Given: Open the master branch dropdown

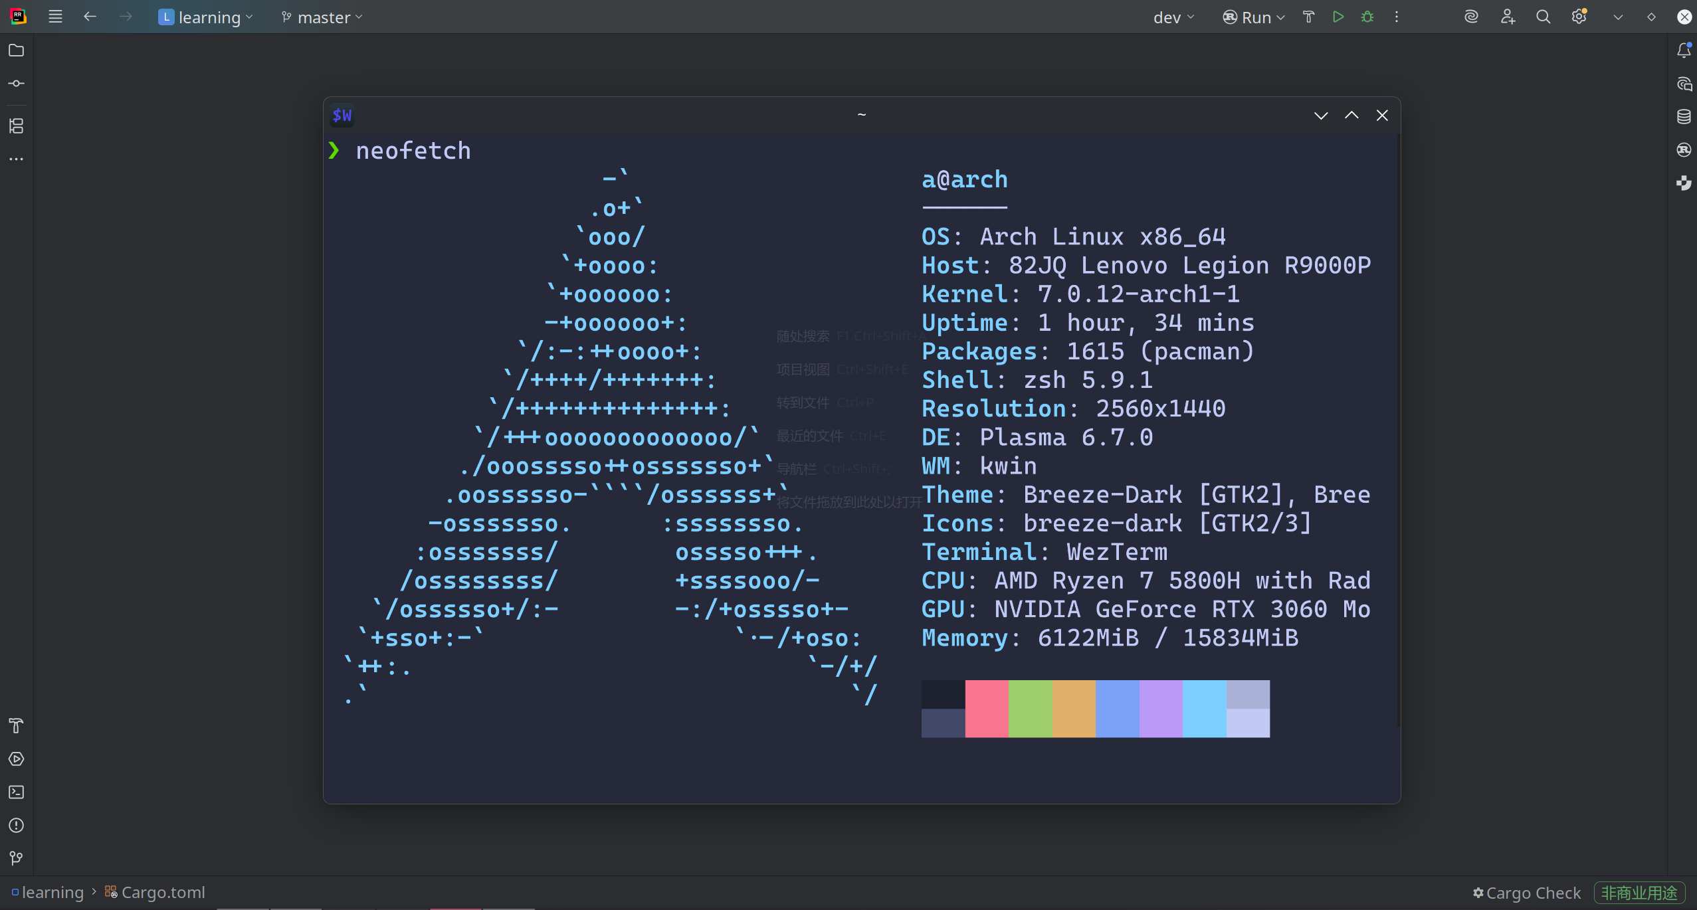Looking at the screenshot, I should [x=322, y=17].
